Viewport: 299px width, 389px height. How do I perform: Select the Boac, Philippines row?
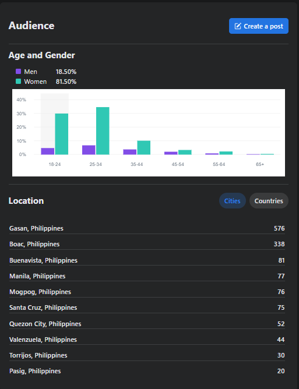coord(147,244)
